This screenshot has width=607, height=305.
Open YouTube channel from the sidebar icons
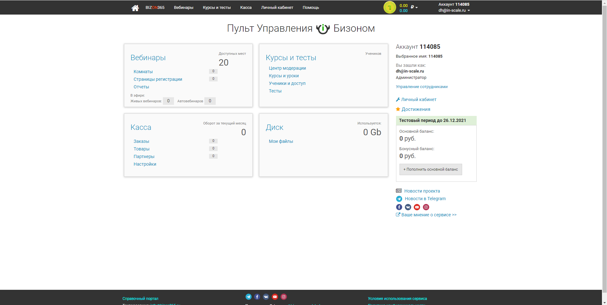[417, 207]
